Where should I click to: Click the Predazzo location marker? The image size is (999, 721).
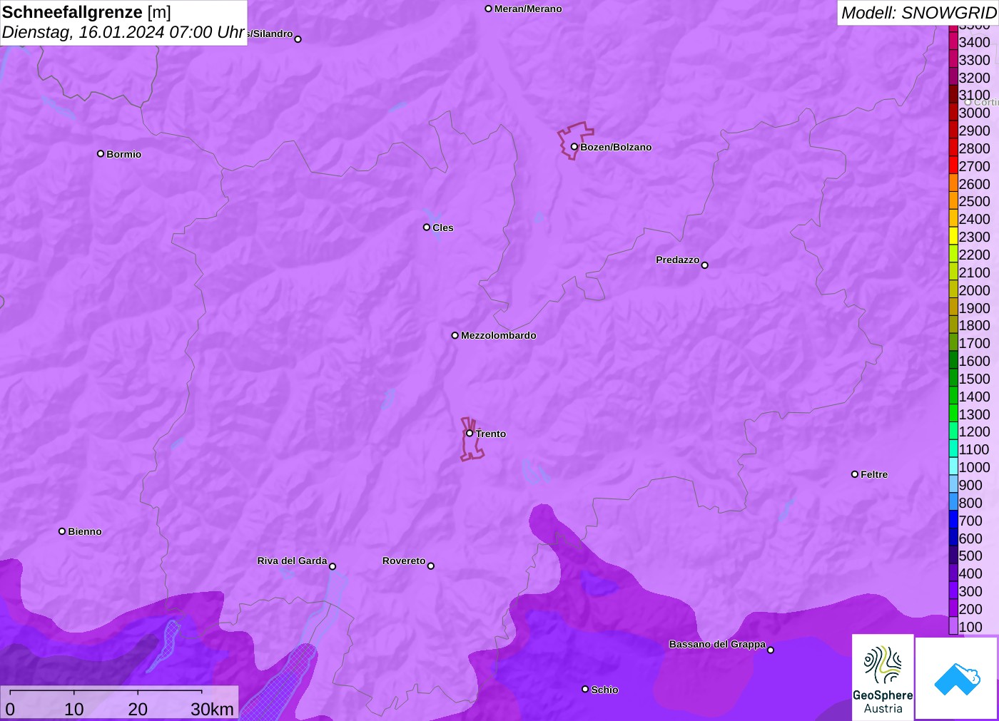(x=705, y=265)
